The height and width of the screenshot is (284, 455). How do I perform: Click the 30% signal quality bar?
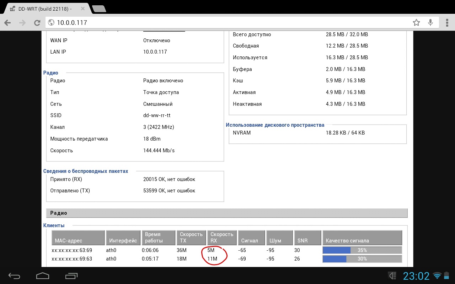point(362,259)
